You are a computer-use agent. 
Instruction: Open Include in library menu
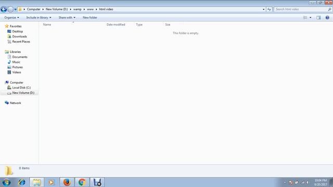(x=39, y=18)
